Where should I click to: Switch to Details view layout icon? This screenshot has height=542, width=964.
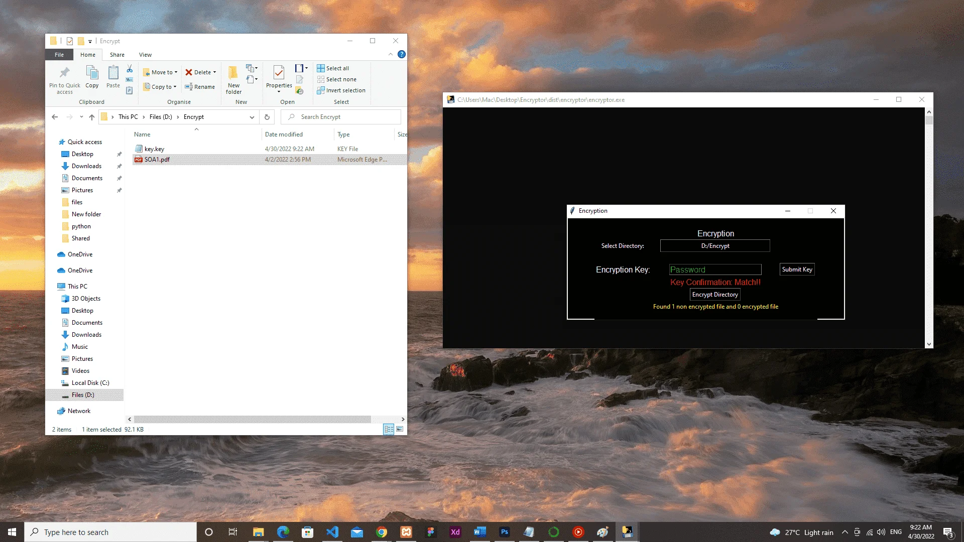pos(389,429)
